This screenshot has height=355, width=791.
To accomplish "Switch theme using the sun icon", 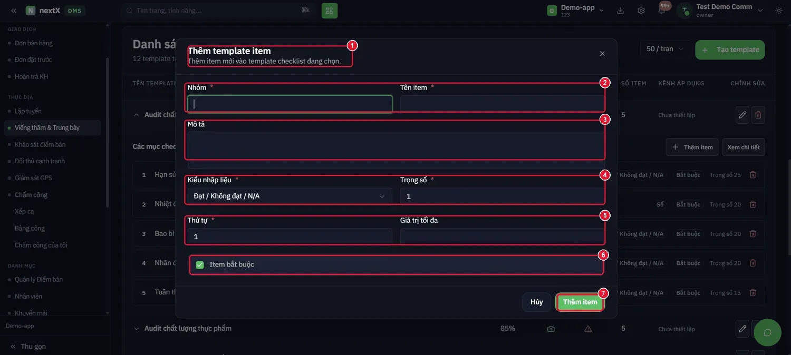I will [x=779, y=11].
